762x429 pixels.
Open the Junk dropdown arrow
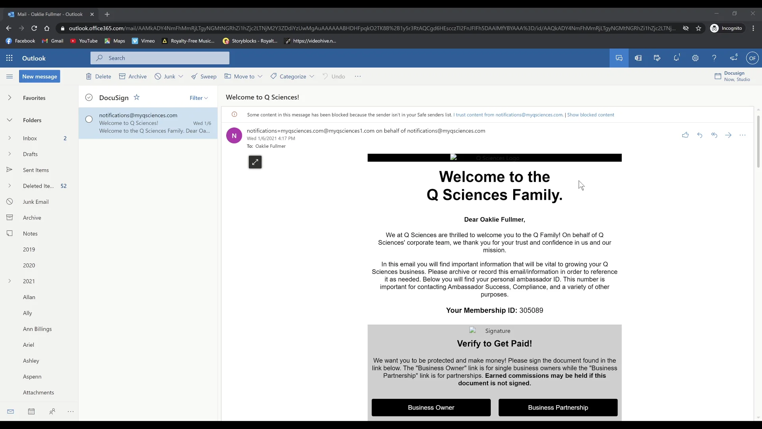(181, 76)
